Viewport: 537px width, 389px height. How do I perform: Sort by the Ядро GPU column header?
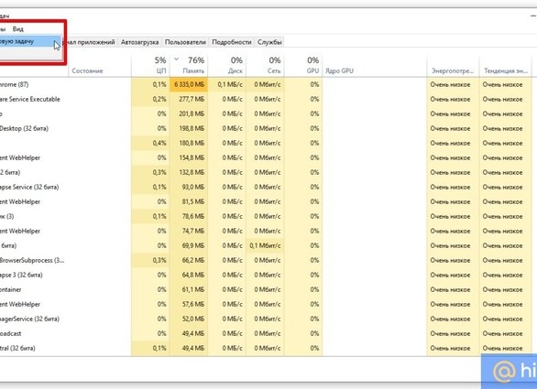tap(375, 65)
